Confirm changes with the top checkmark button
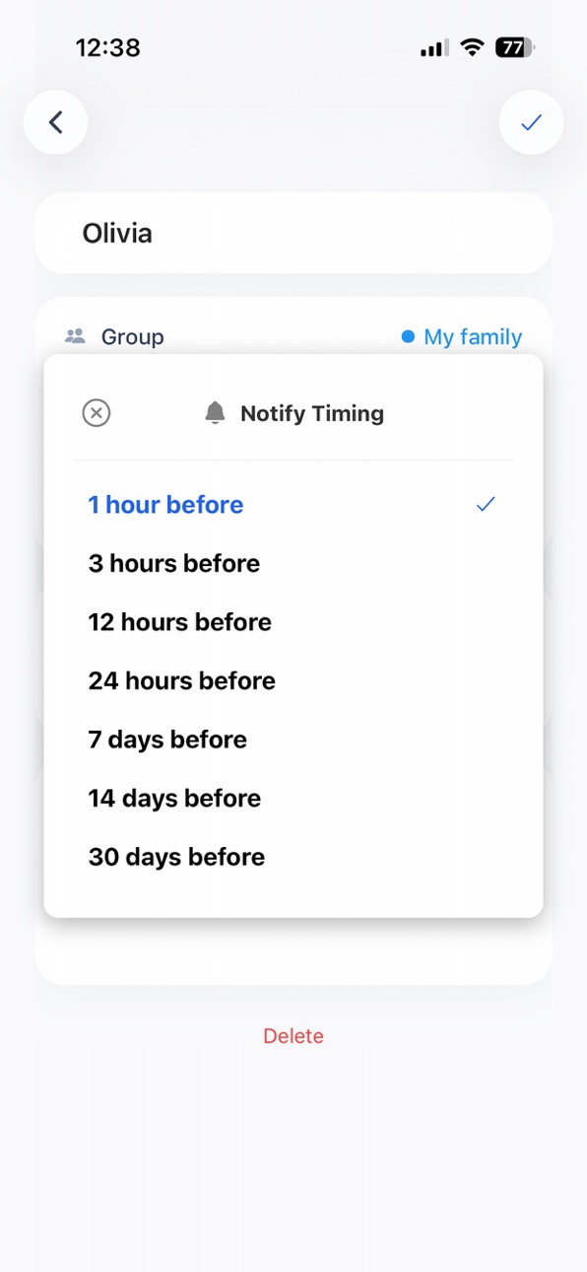This screenshot has width=587, height=1272. tap(532, 122)
